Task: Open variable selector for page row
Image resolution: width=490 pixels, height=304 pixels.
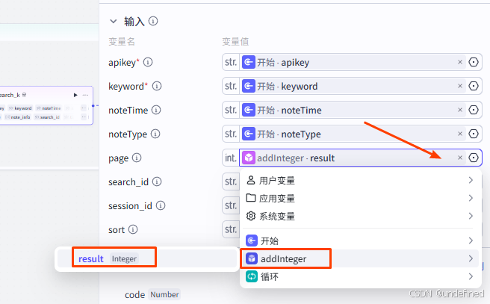Action: pyautogui.click(x=474, y=158)
